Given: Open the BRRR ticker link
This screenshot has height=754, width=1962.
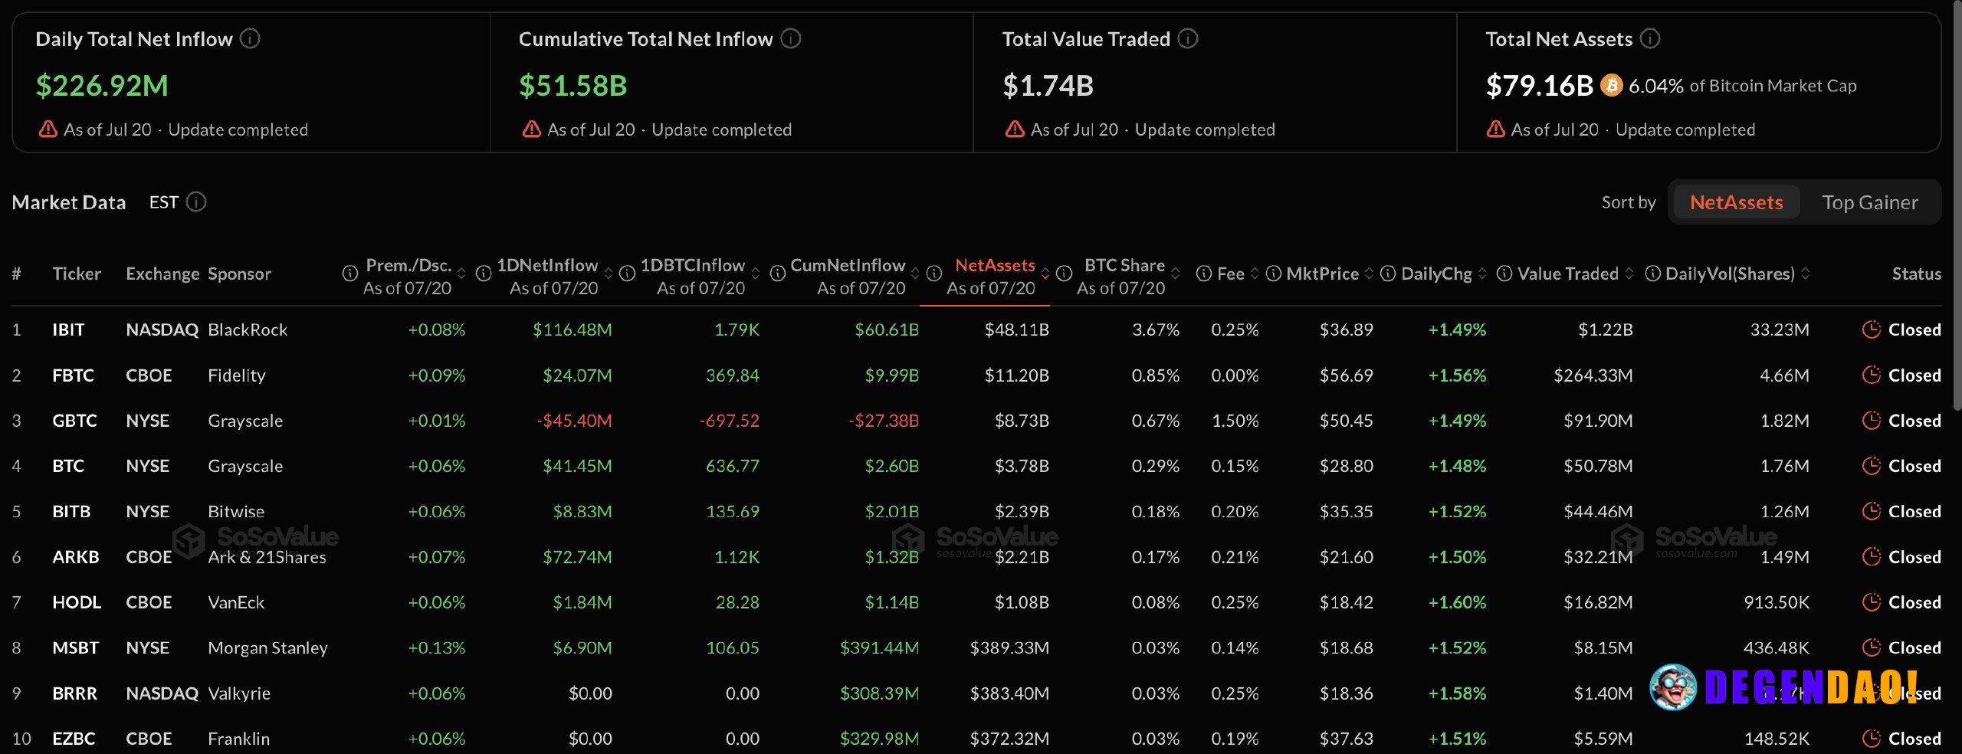Looking at the screenshot, I should tap(74, 693).
